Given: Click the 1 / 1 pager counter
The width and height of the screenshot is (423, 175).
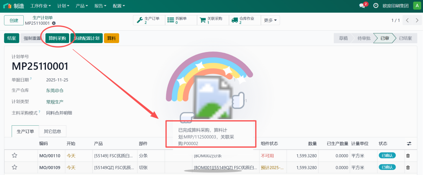Looking at the screenshot, I should coord(396,20).
